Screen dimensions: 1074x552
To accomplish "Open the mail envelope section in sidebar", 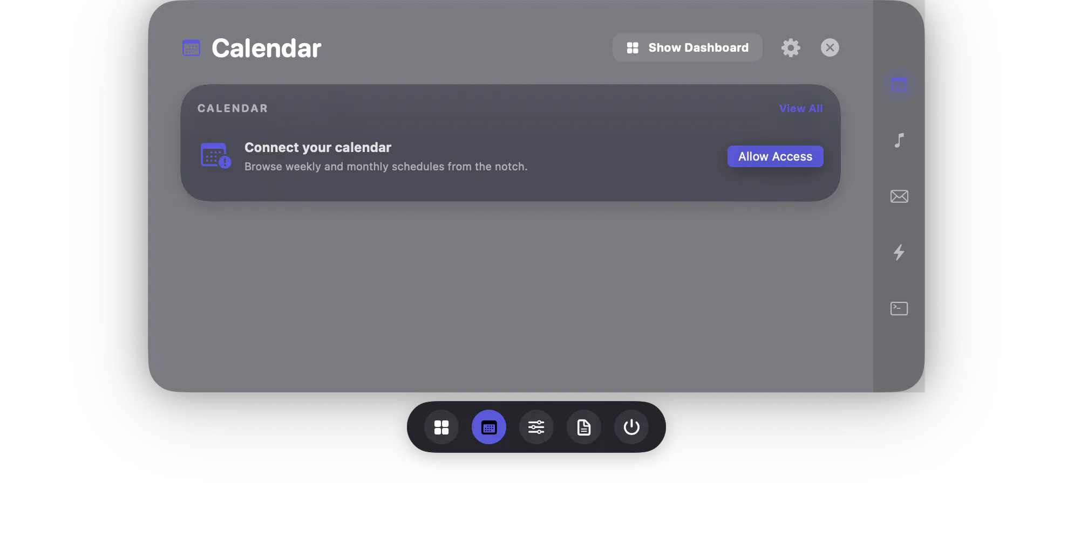I will coord(899,196).
